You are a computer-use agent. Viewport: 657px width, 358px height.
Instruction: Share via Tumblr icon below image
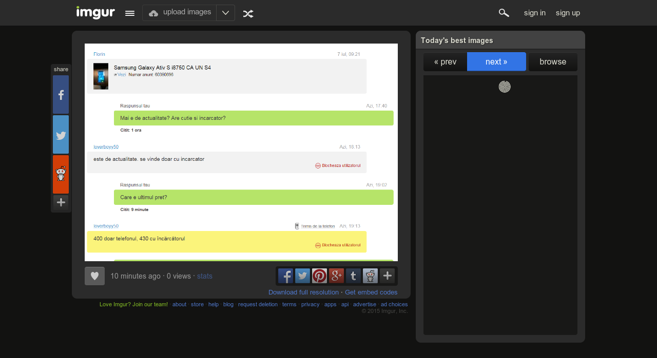(353, 276)
